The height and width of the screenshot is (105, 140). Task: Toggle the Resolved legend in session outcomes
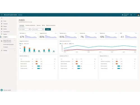[62, 44]
